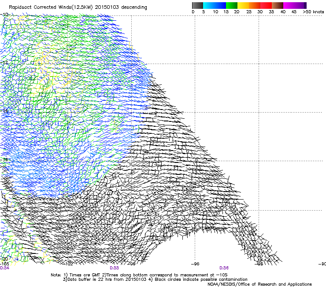Click the orange 25-30 knots legend swatch
The height and width of the screenshot is (287, 326).
tap(255, 5)
